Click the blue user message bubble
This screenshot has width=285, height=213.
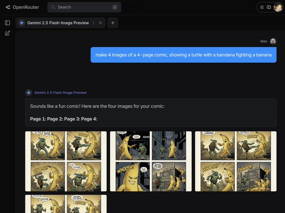click(x=183, y=55)
